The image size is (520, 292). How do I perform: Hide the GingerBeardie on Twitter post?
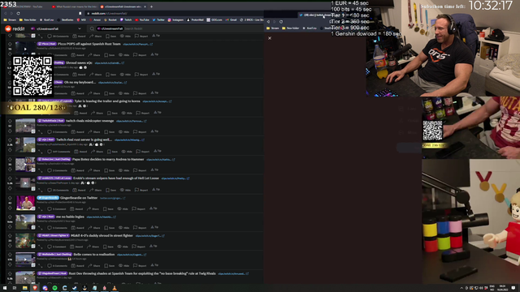[123, 209]
